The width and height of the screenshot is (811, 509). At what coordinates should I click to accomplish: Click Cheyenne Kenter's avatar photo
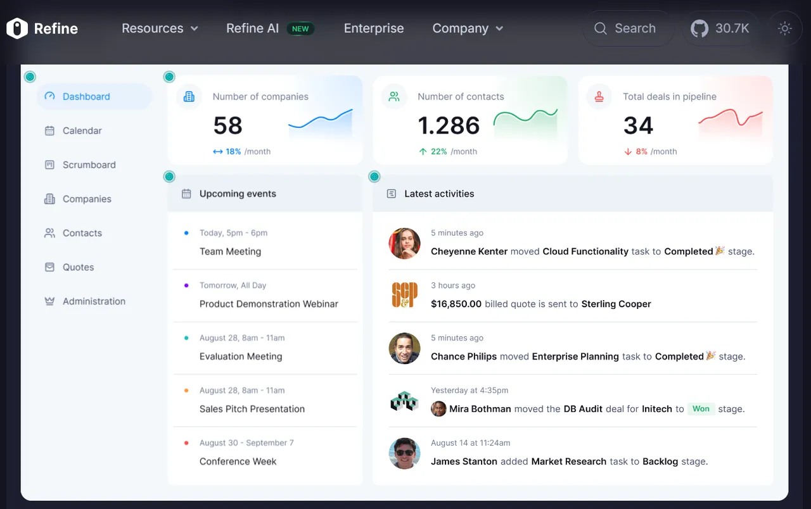pyautogui.click(x=404, y=244)
